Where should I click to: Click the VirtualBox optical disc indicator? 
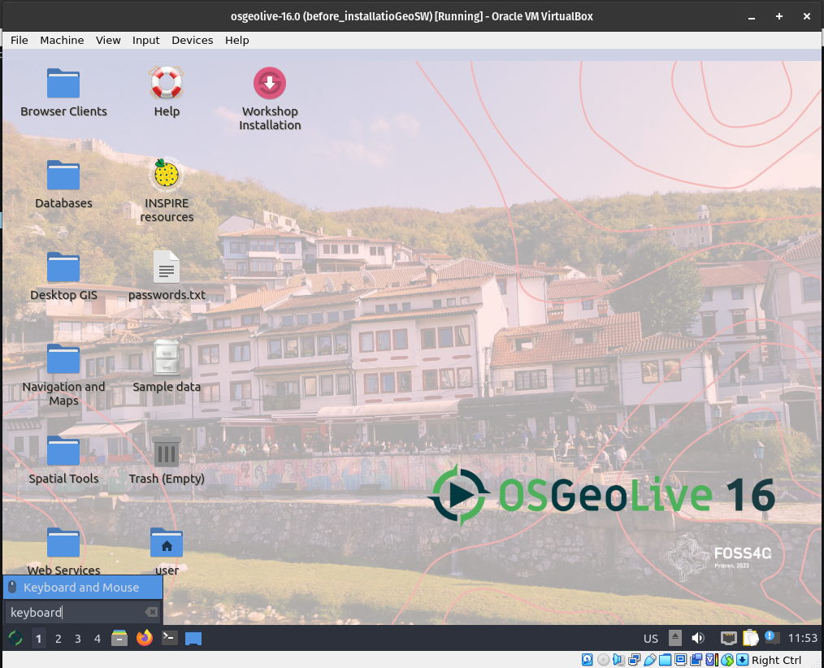click(603, 660)
